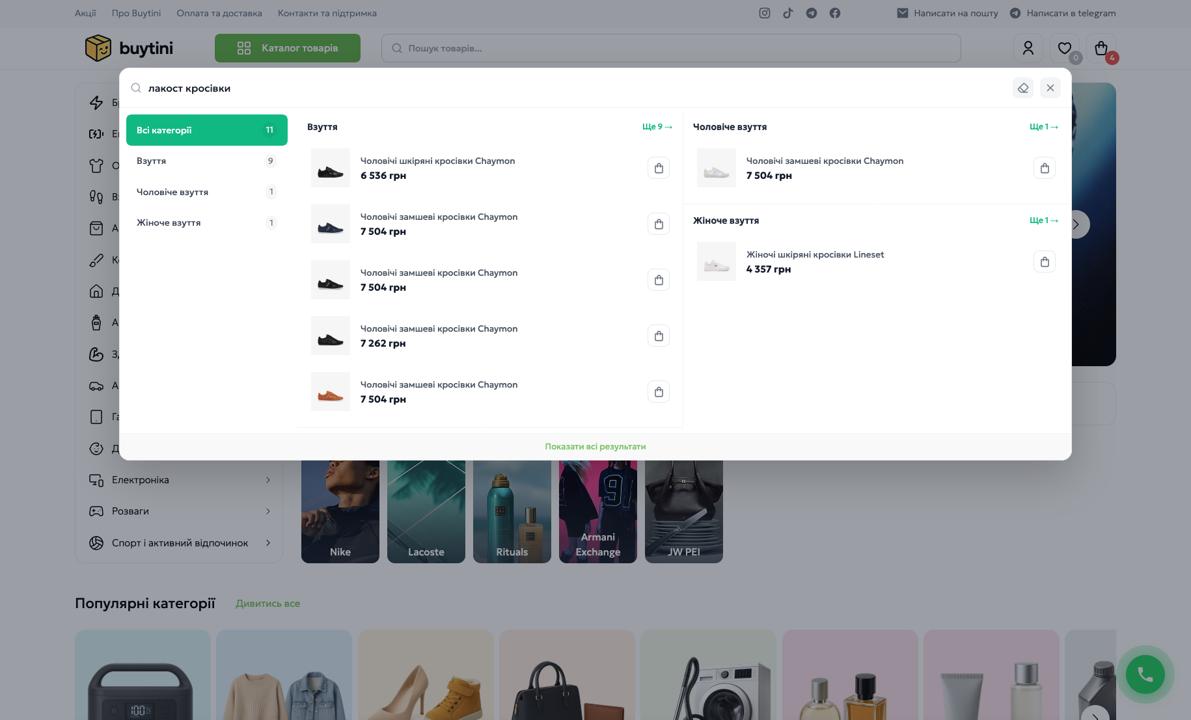The width and height of the screenshot is (1191, 720).
Task: Open the wishlist heart icon
Action: pos(1065,48)
